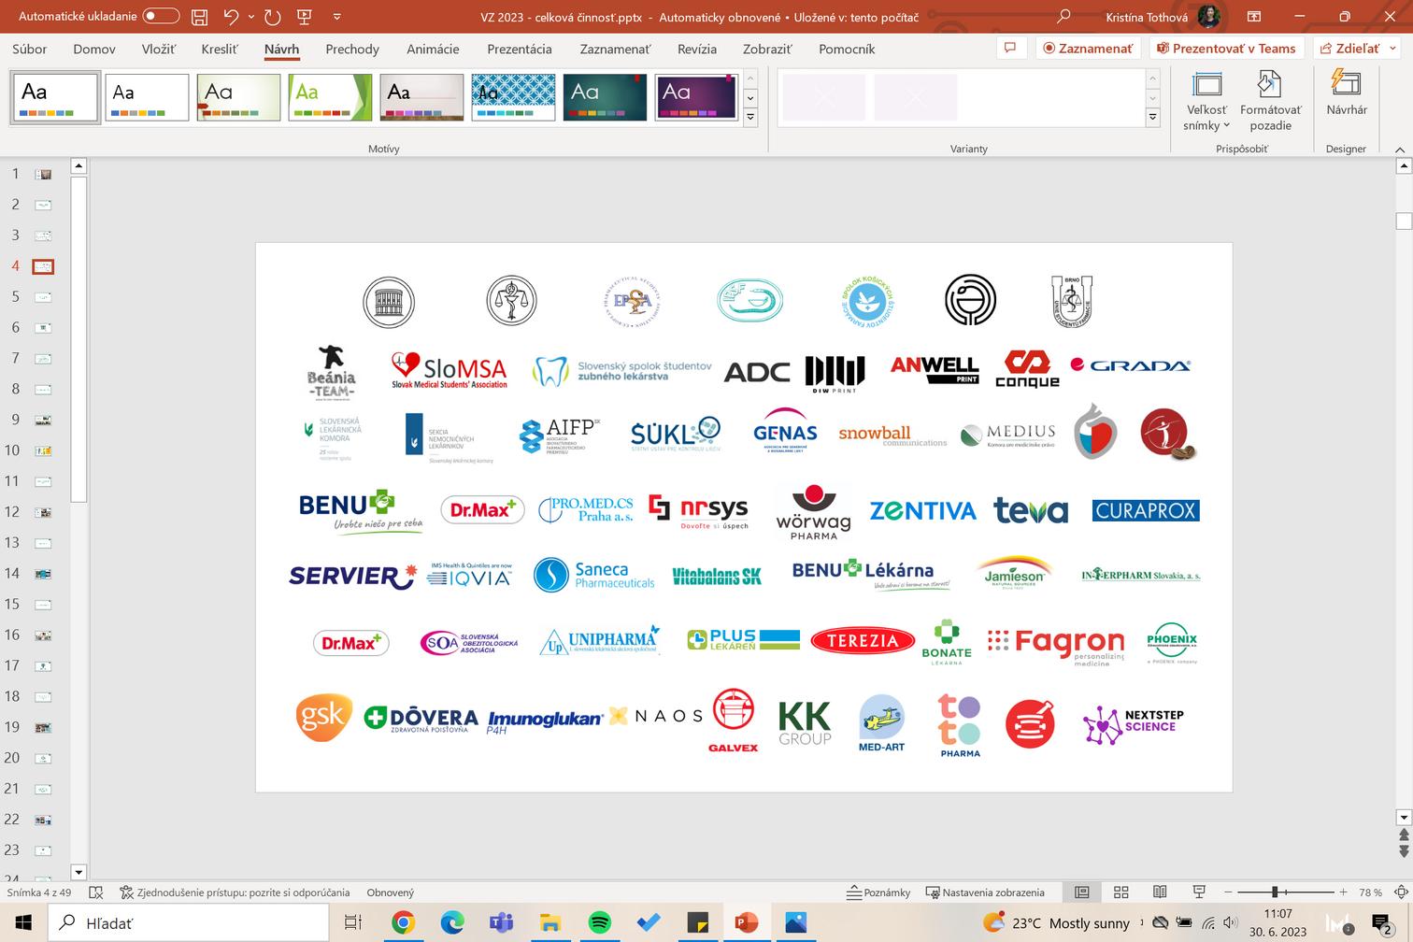Apply the dark purple theme
The width and height of the screenshot is (1413, 942).
[x=696, y=97]
